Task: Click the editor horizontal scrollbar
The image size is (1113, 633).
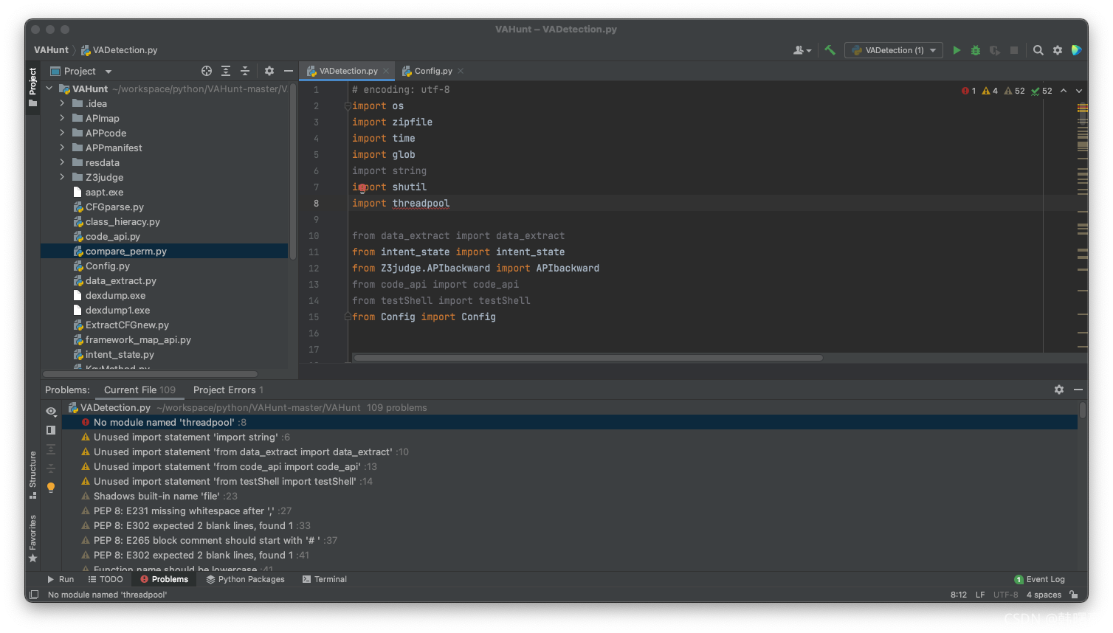Action: click(588, 358)
